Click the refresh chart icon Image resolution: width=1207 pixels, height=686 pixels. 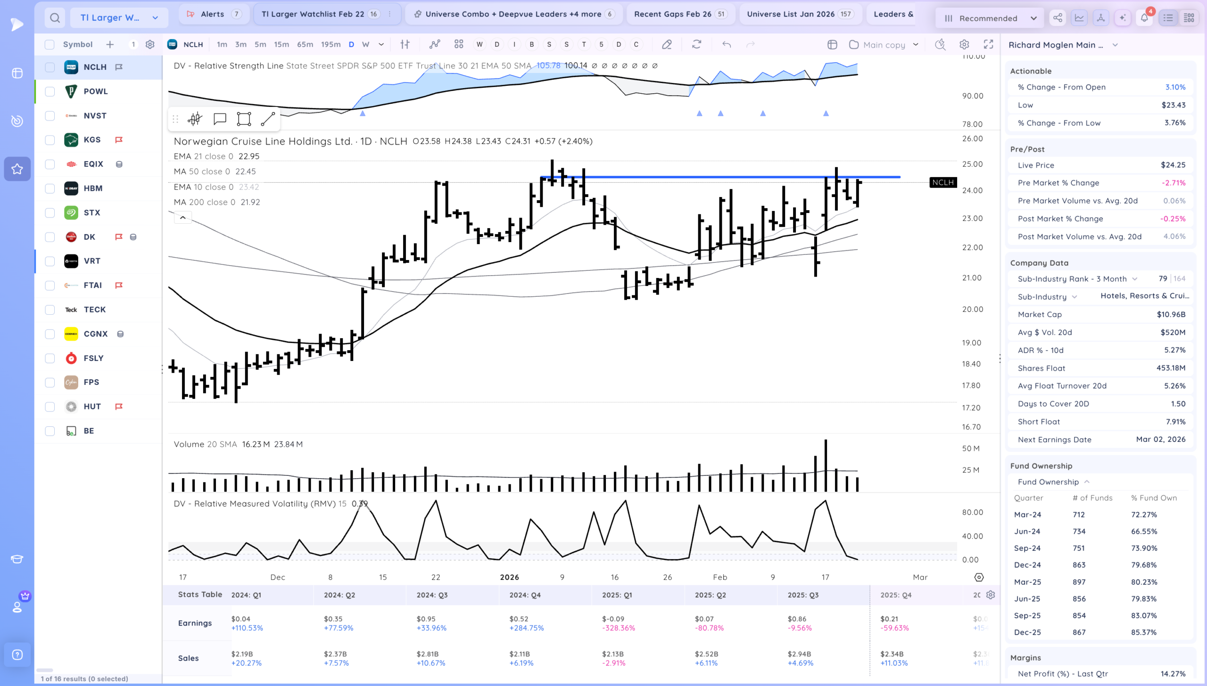696,44
